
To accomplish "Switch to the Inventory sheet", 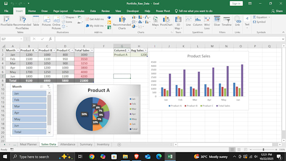I will (x=103, y=144).
